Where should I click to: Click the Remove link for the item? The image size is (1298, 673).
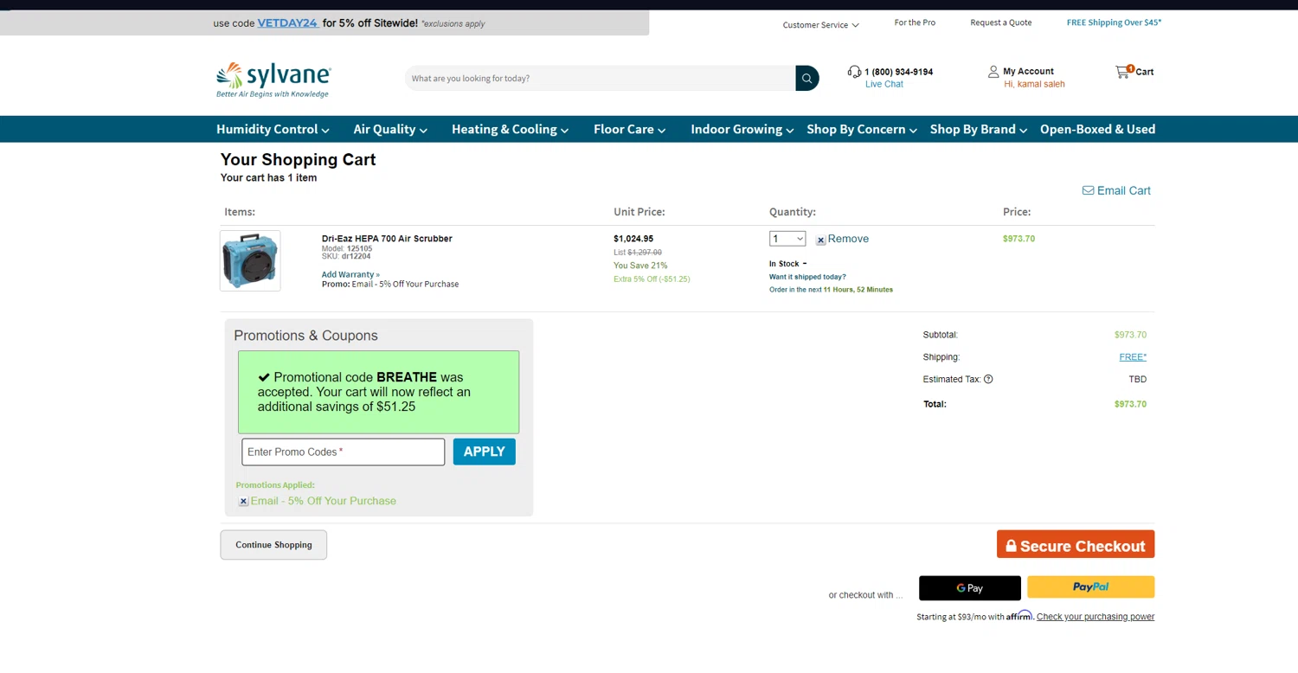coord(848,239)
